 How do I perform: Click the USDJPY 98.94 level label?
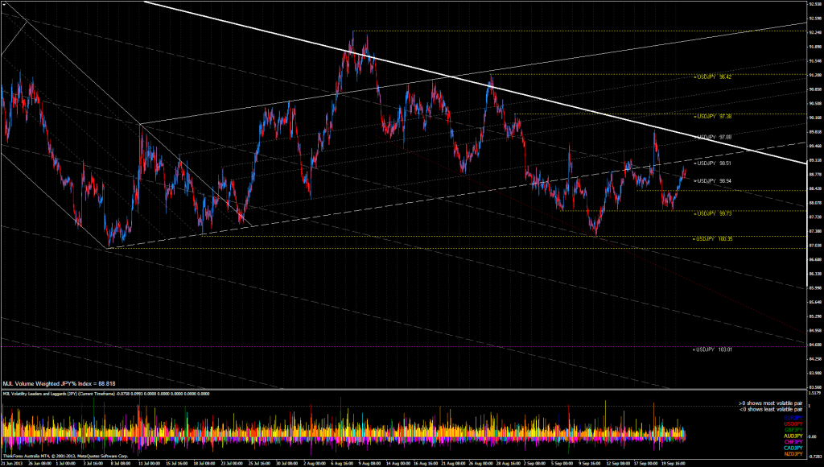[x=713, y=181]
